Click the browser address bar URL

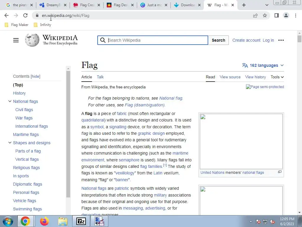click(x=65, y=15)
